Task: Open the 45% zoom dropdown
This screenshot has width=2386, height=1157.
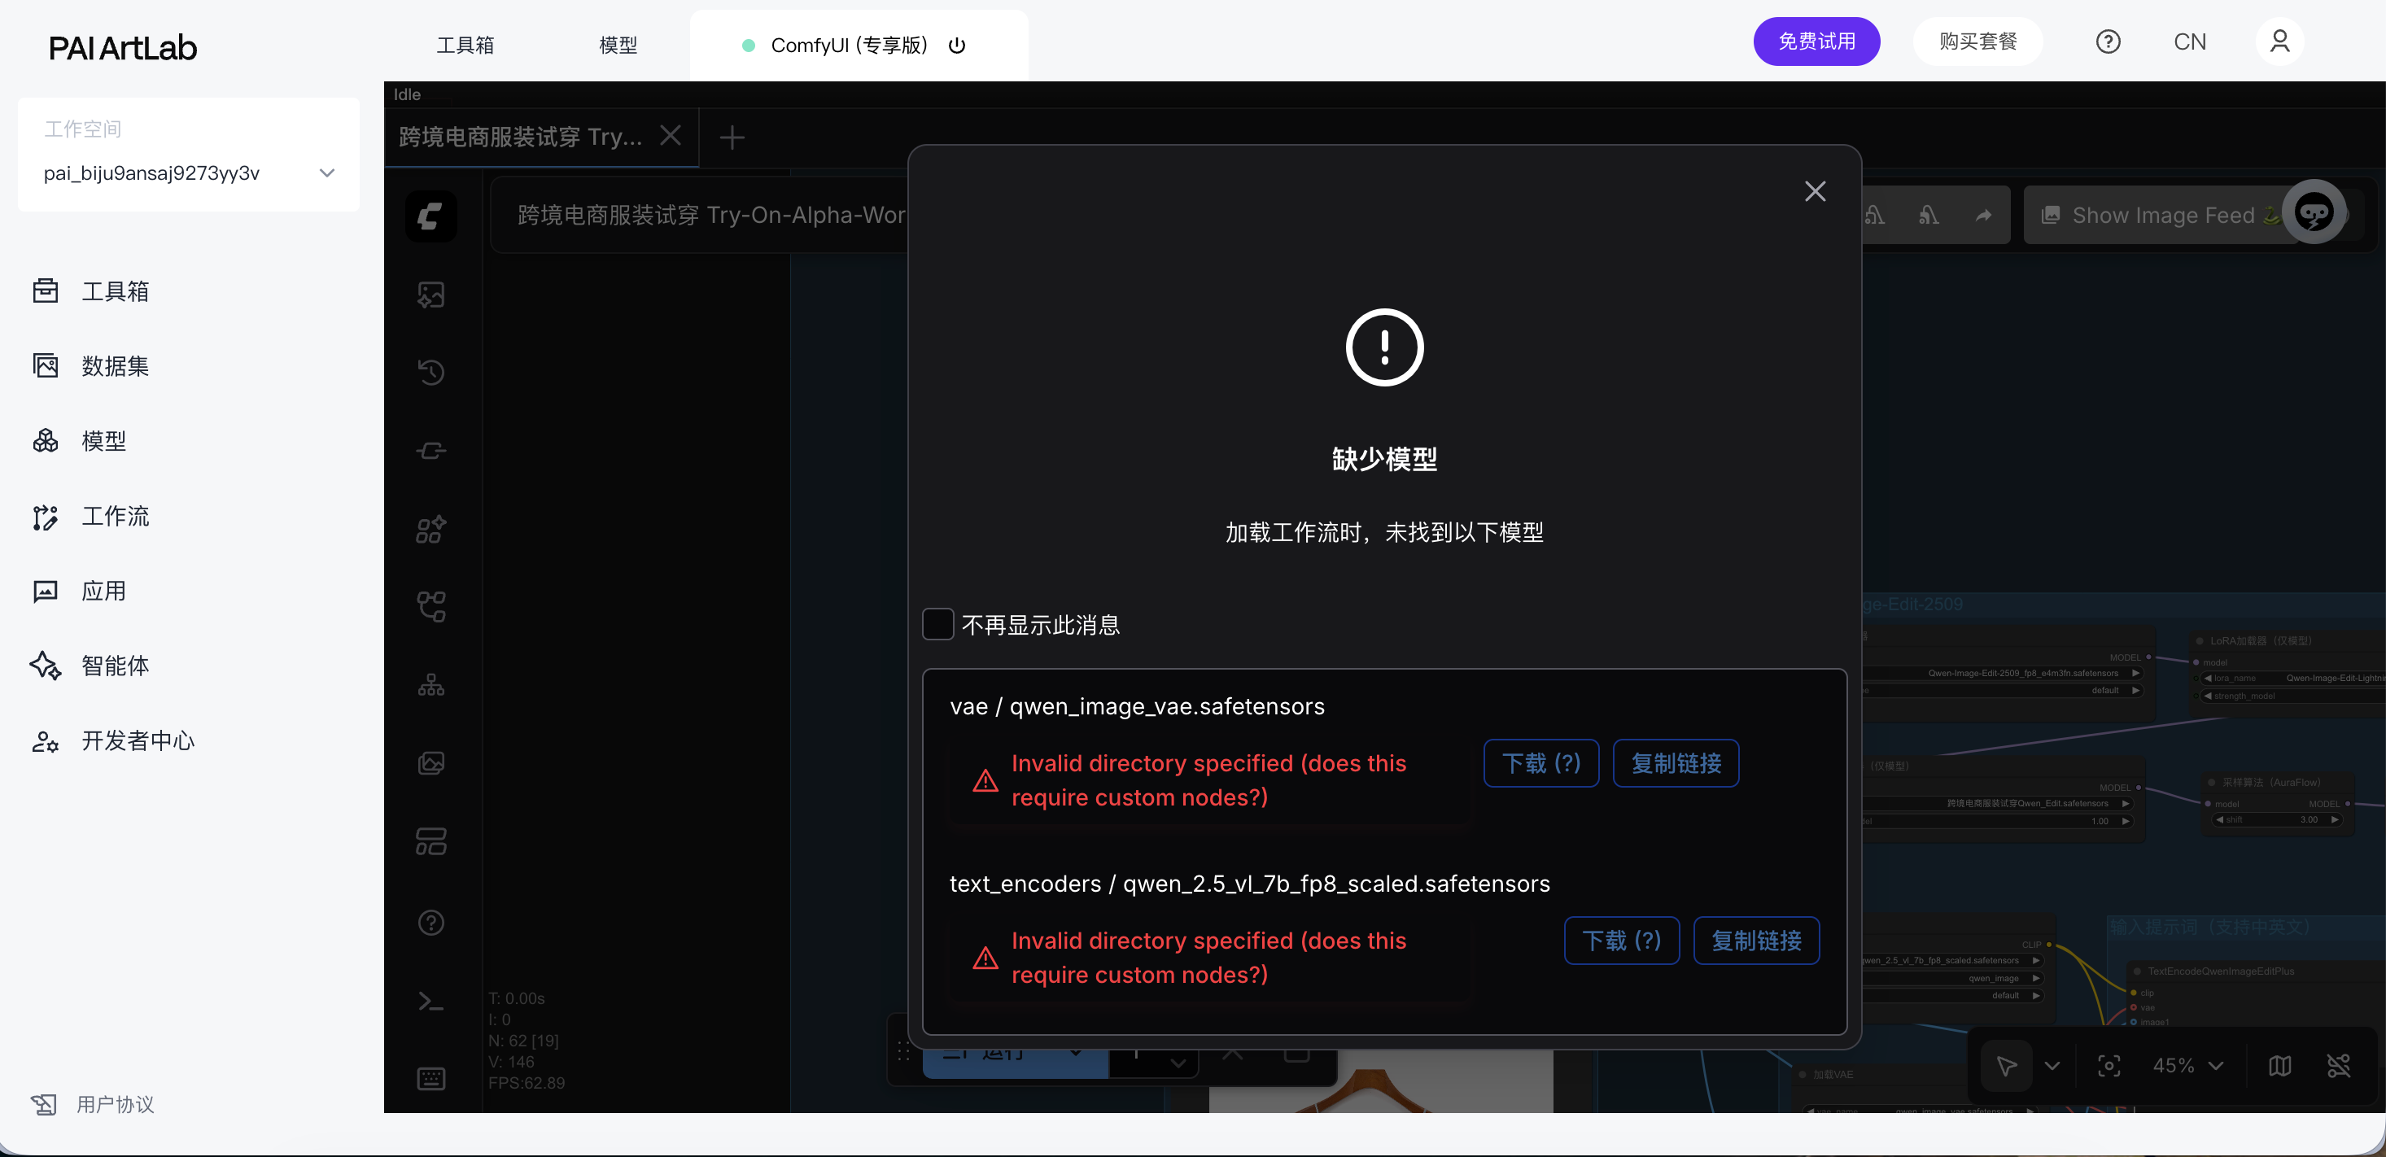Action: coord(2187,1065)
